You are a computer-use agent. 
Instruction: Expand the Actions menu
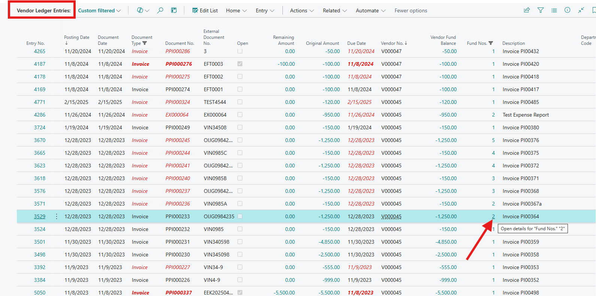(302, 10)
